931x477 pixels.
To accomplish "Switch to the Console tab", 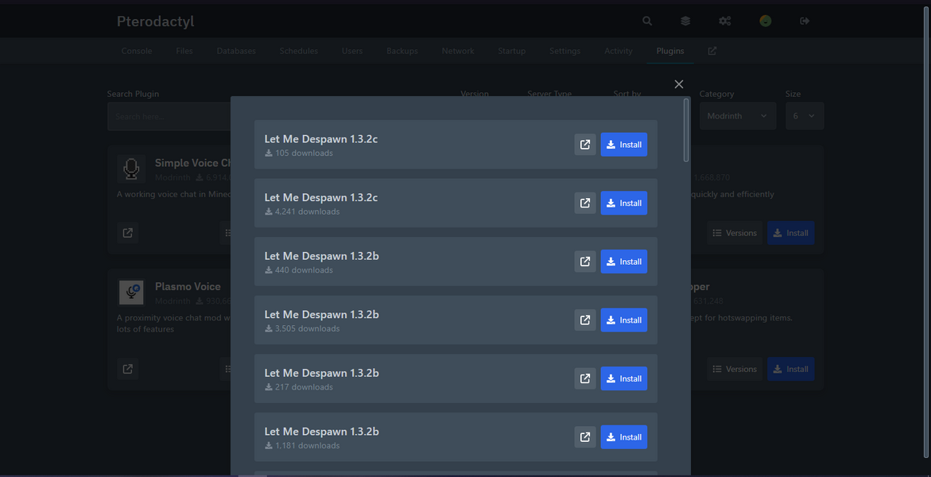I will 136,50.
